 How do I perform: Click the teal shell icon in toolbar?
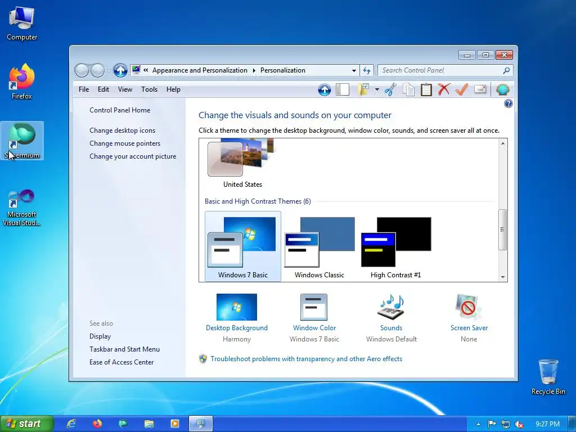[502, 89]
